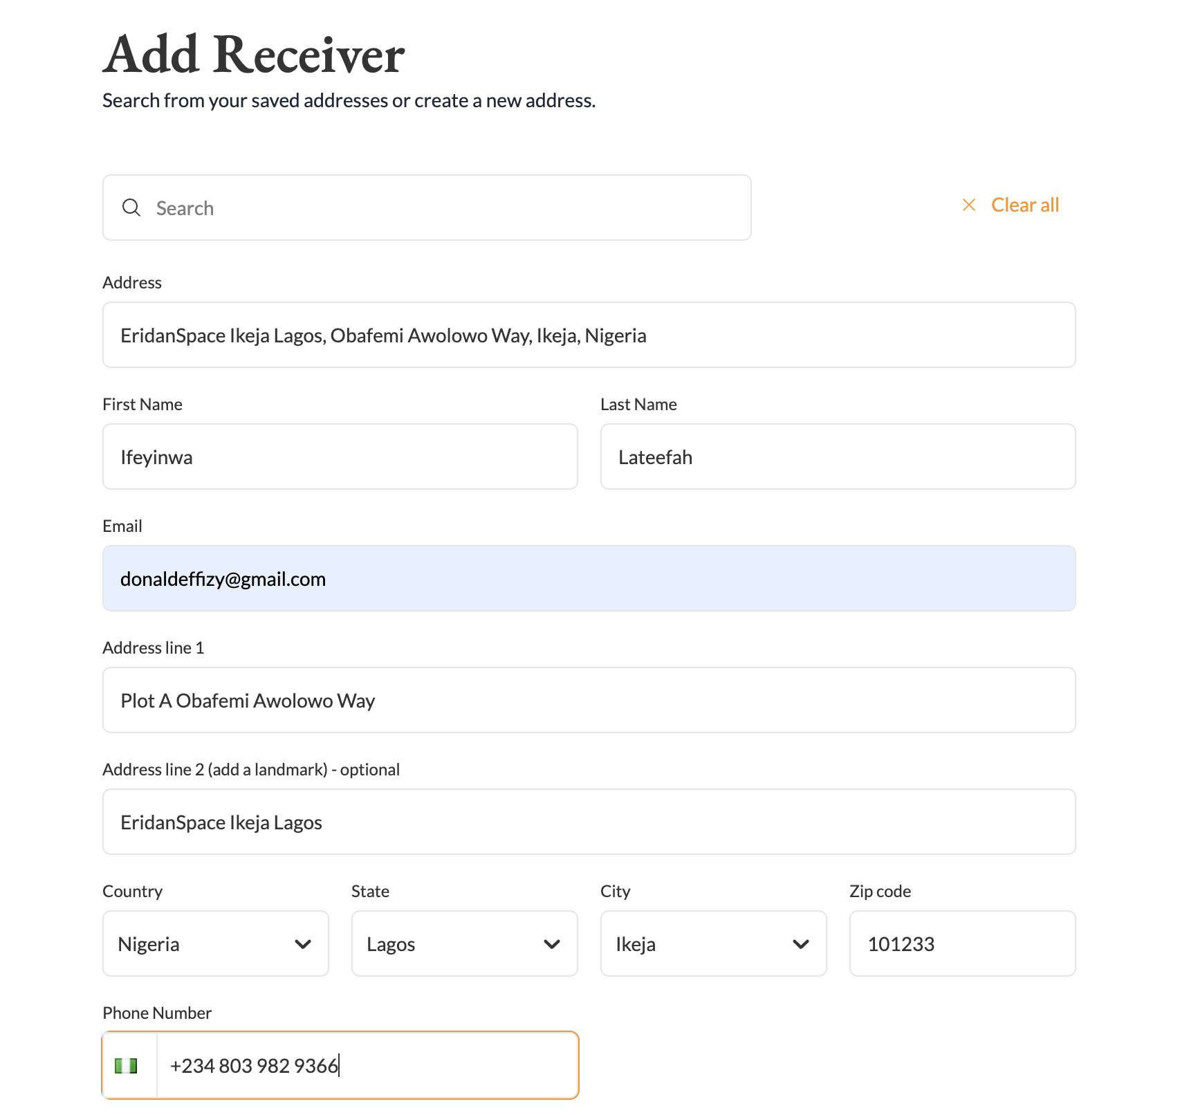Viewport: 1180px width, 1115px height.
Task: Click the Address line 2 landmark field
Action: [589, 822]
